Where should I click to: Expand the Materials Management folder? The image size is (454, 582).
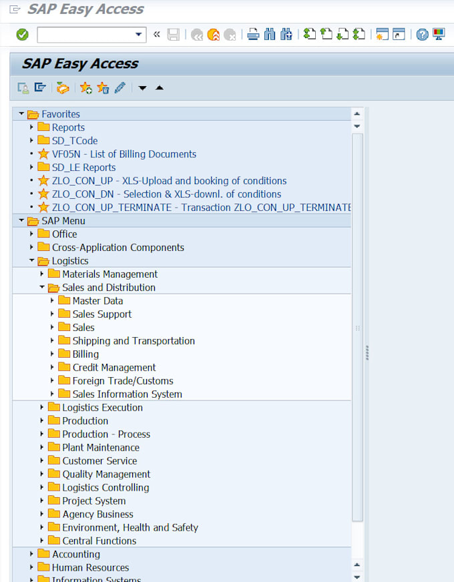click(42, 274)
